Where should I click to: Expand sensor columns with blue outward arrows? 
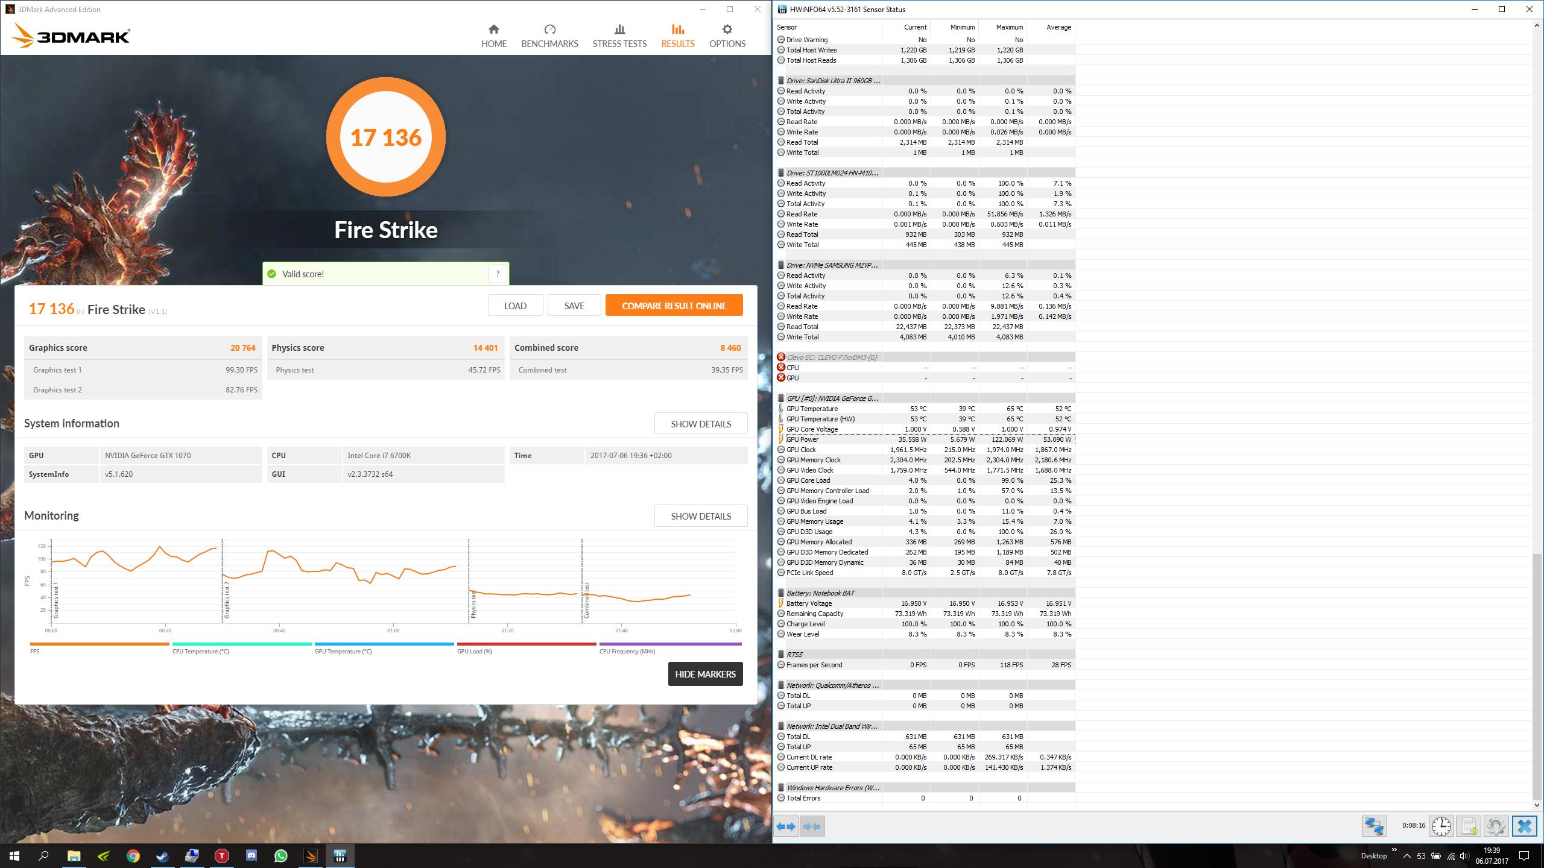coord(786,826)
